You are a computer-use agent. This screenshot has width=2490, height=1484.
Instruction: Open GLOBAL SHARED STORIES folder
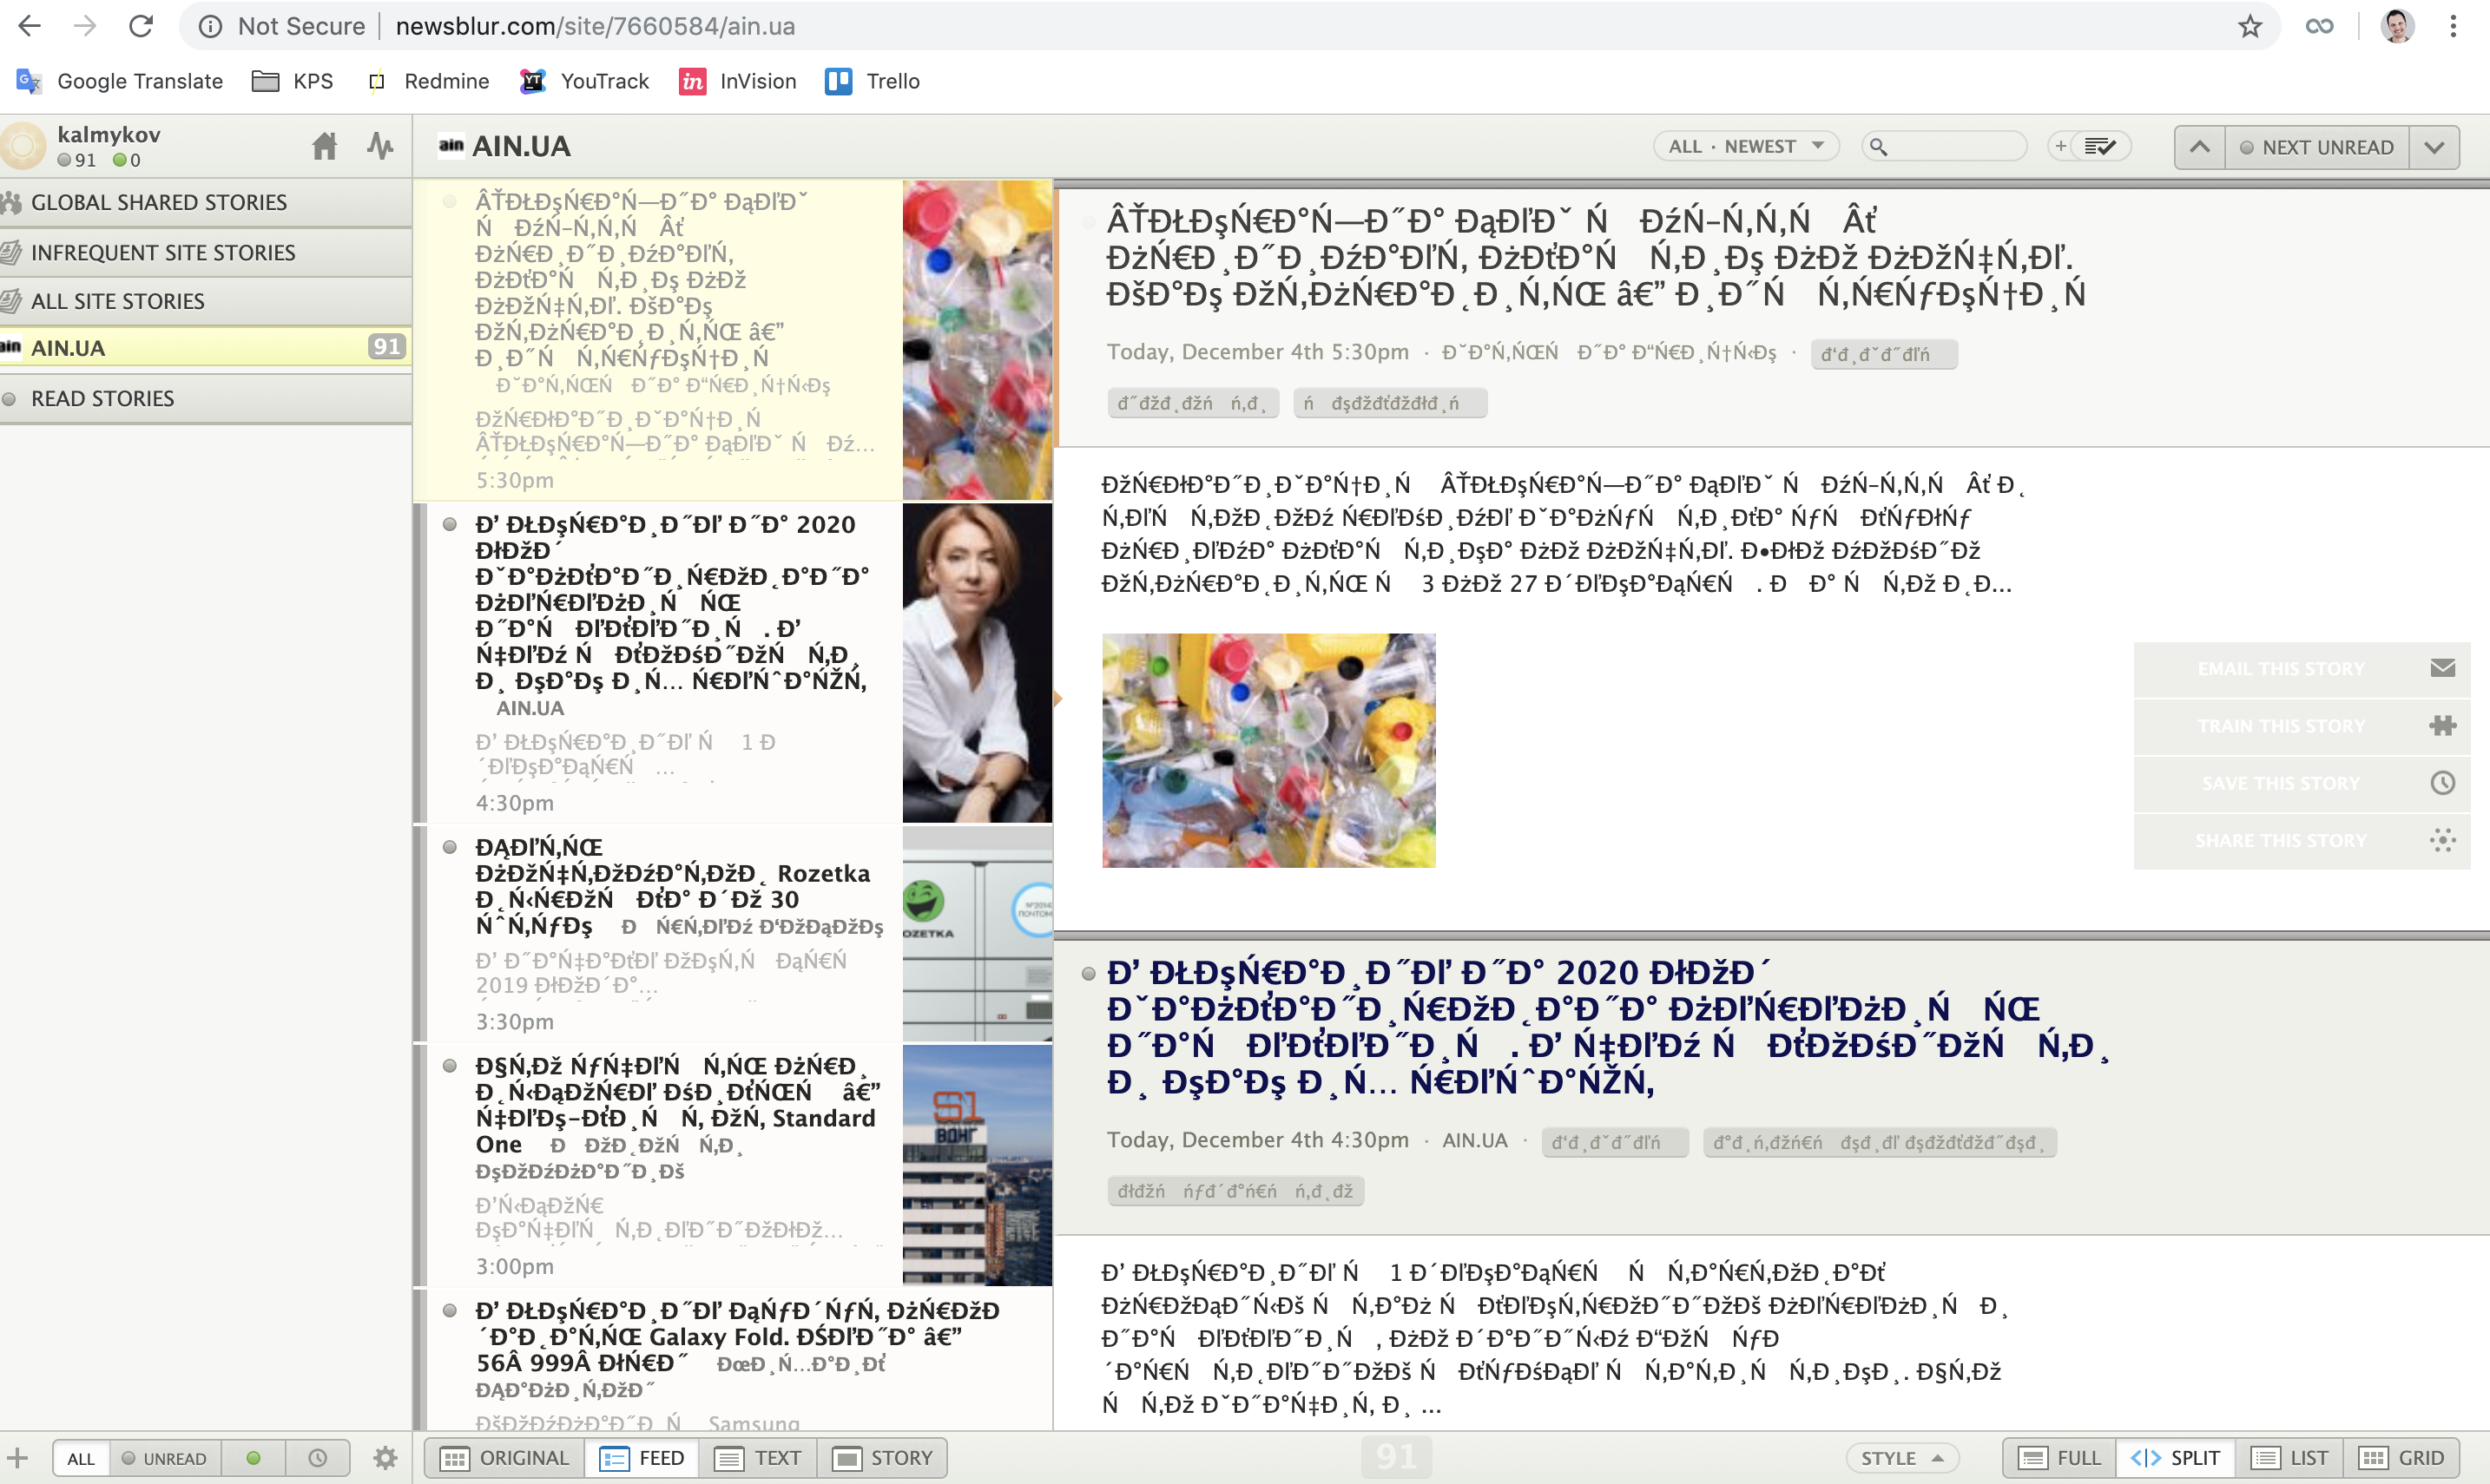(x=205, y=202)
